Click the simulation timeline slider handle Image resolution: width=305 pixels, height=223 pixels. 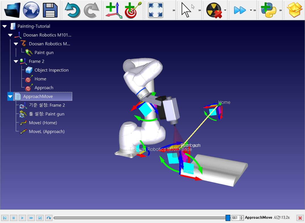pos(228,218)
